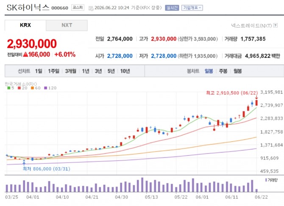
Task: Click the 시가 value 2,728,000
Action: [x=120, y=56]
